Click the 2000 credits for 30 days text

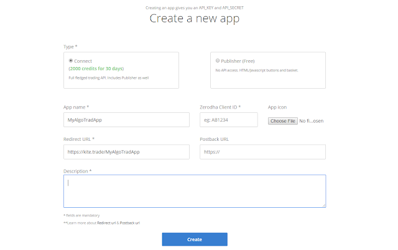pos(96,69)
